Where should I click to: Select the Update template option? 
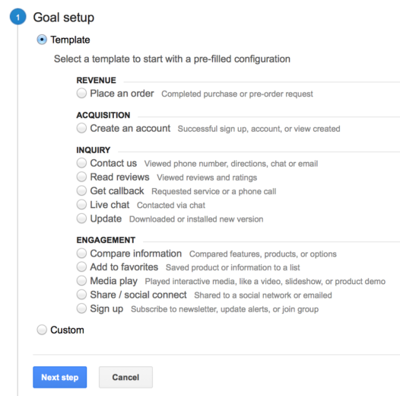pos(81,219)
